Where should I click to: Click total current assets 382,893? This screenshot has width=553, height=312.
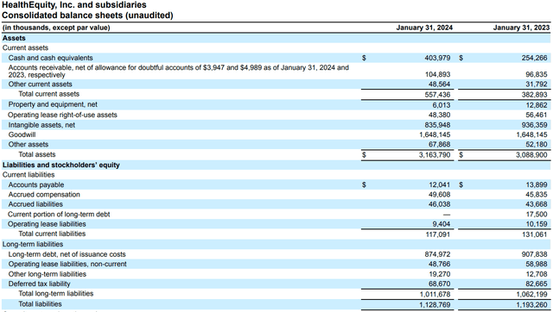534,95
